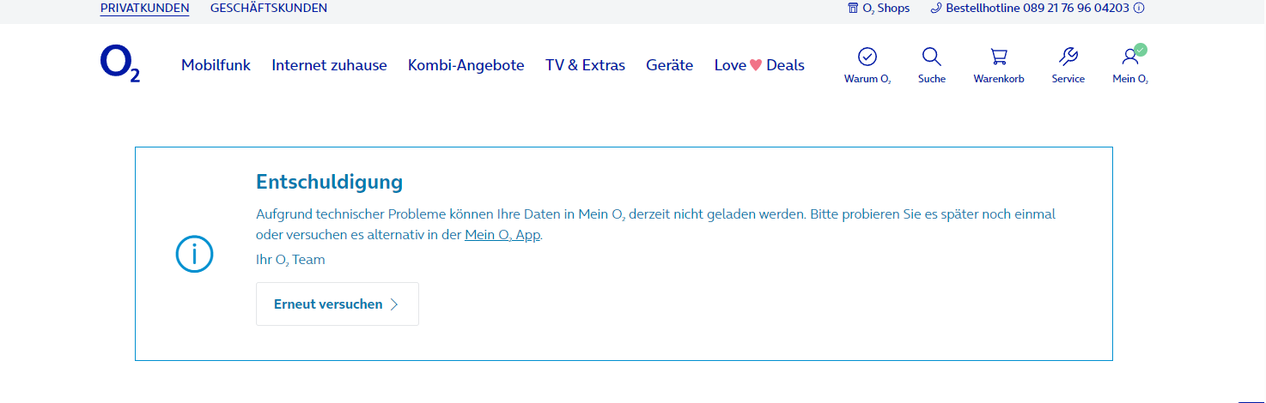
Task: Open the Warenkorb shopping cart icon
Action: 999,57
